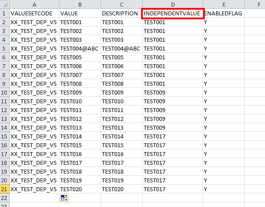This screenshot has width=265, height=207.
Task: Select row 22 header
Action: 5,198
